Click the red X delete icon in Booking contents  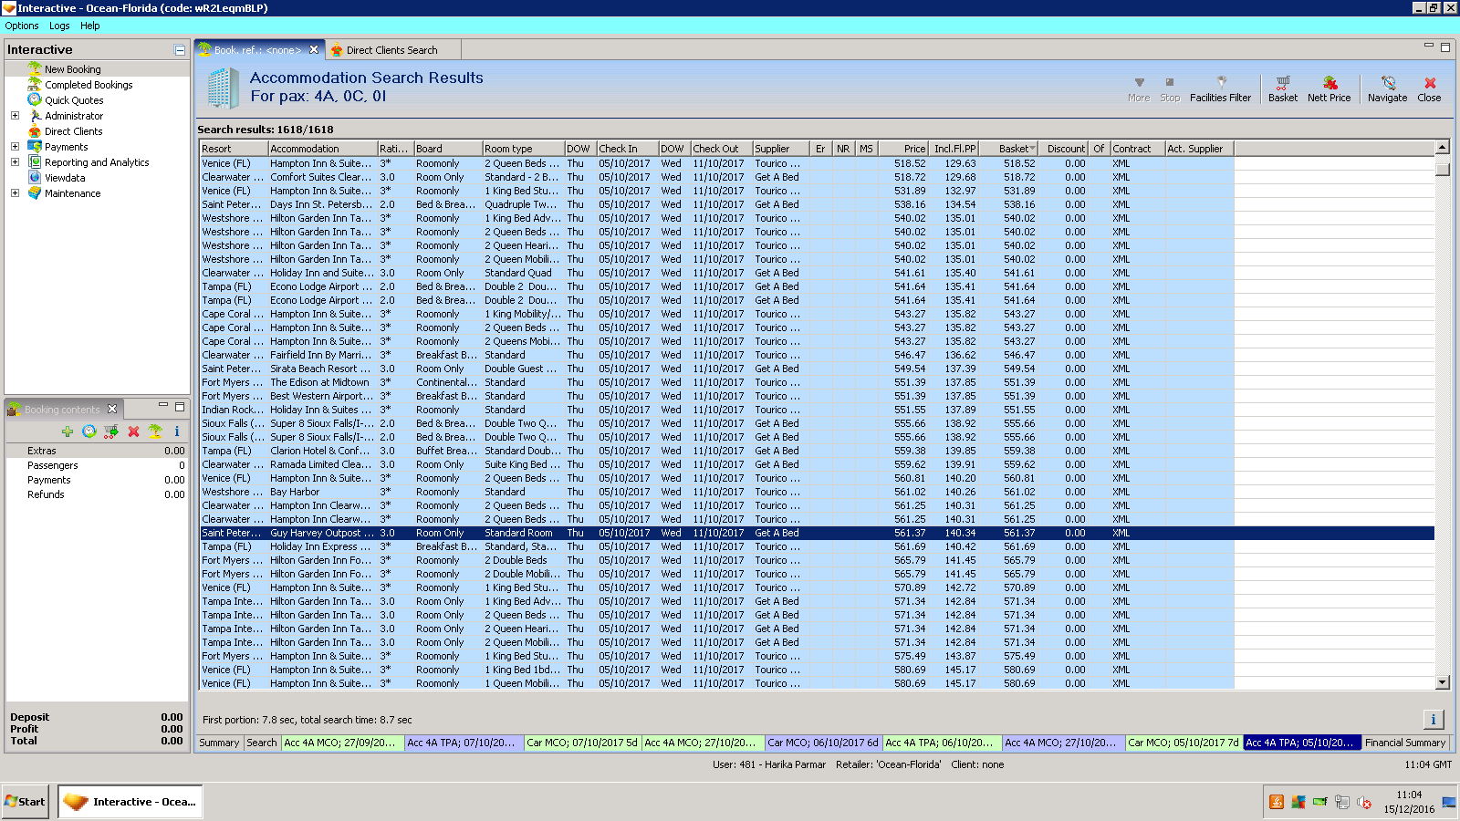pos(133,431)
